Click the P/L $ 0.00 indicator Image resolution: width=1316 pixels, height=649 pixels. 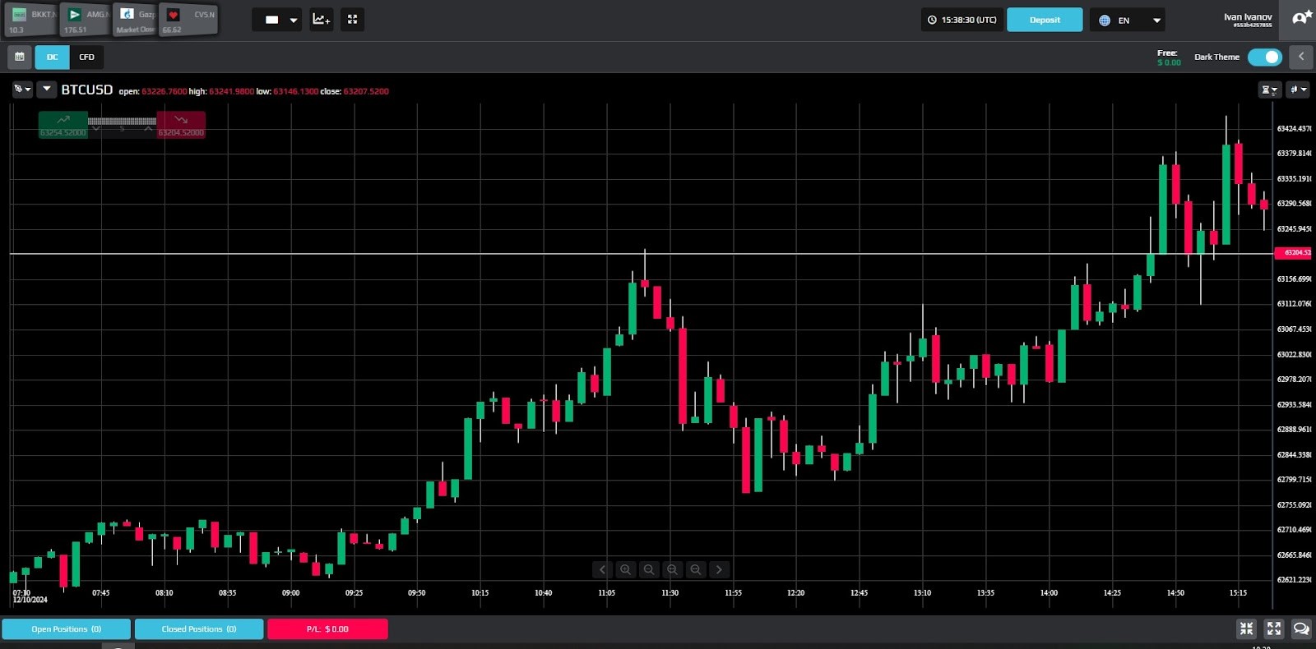coord(327,629)
